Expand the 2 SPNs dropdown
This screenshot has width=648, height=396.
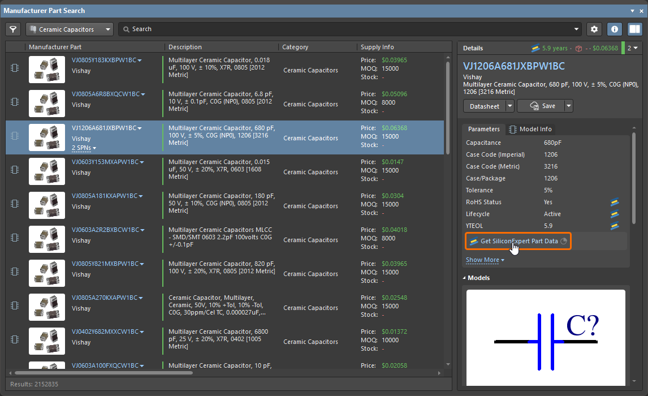point(84,148)
